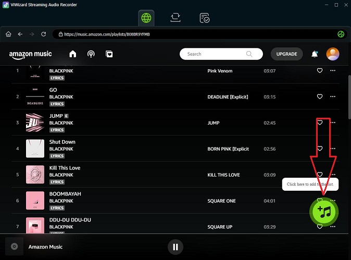Select the BOOMBAYAH song title
The image size is (351, 260).
coord(65,194)
